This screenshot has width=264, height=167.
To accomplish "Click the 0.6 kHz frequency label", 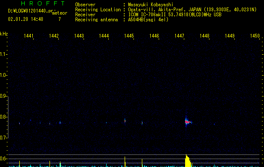I will point(3,159).
